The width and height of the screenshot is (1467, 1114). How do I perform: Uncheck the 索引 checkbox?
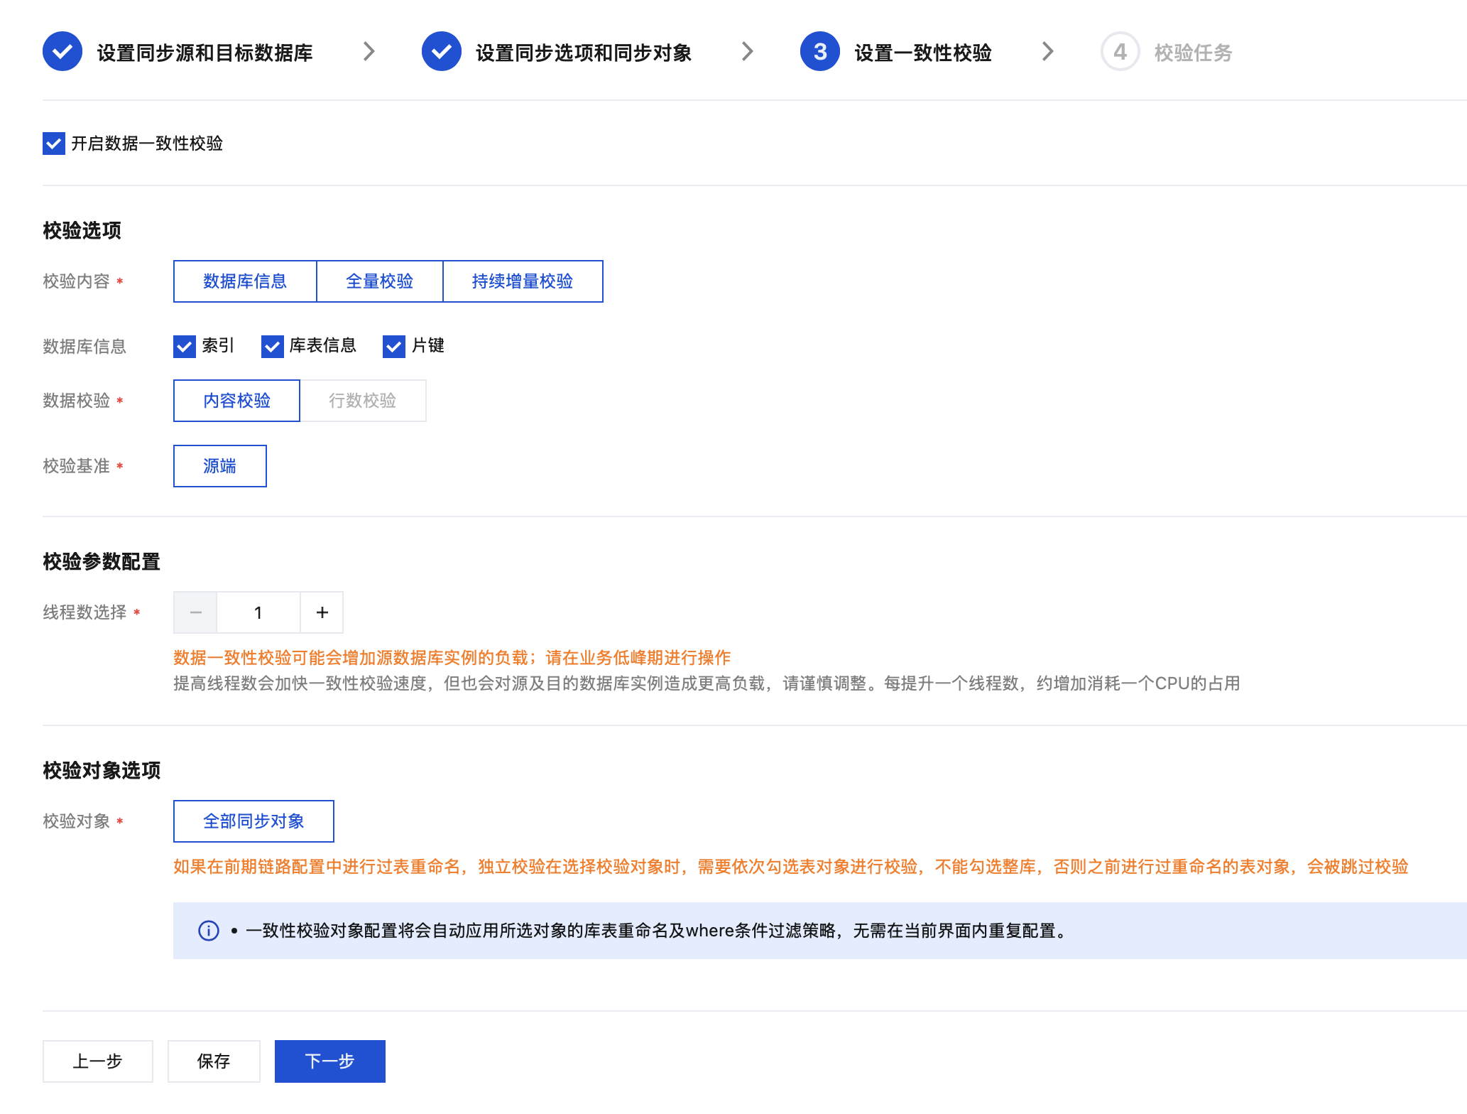coord(185,346)
